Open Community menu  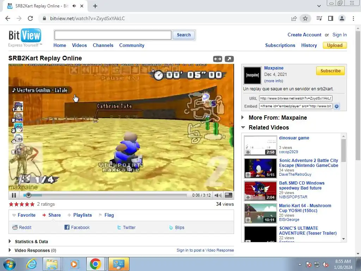pyautogui.click(x=132, y=46)
